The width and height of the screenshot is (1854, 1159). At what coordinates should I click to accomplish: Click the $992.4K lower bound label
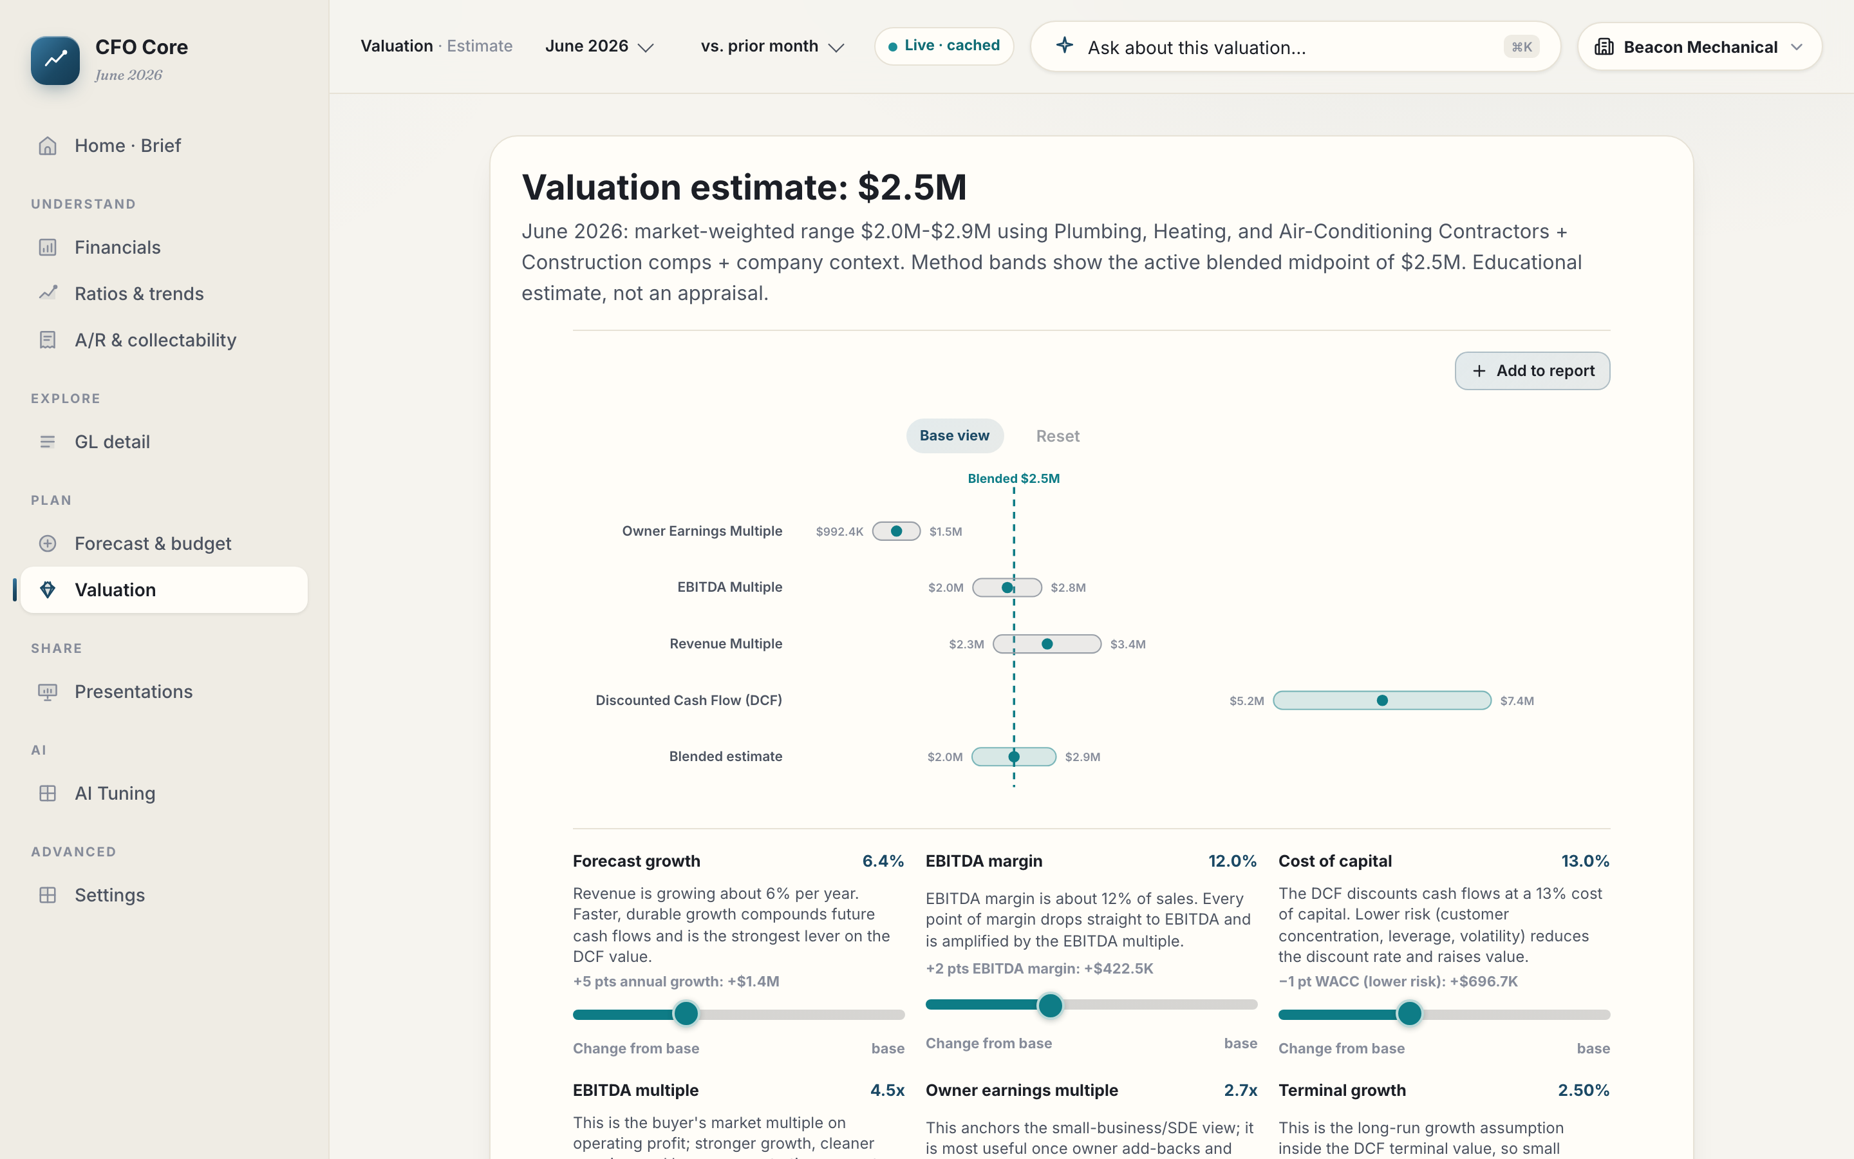point(839,531)
